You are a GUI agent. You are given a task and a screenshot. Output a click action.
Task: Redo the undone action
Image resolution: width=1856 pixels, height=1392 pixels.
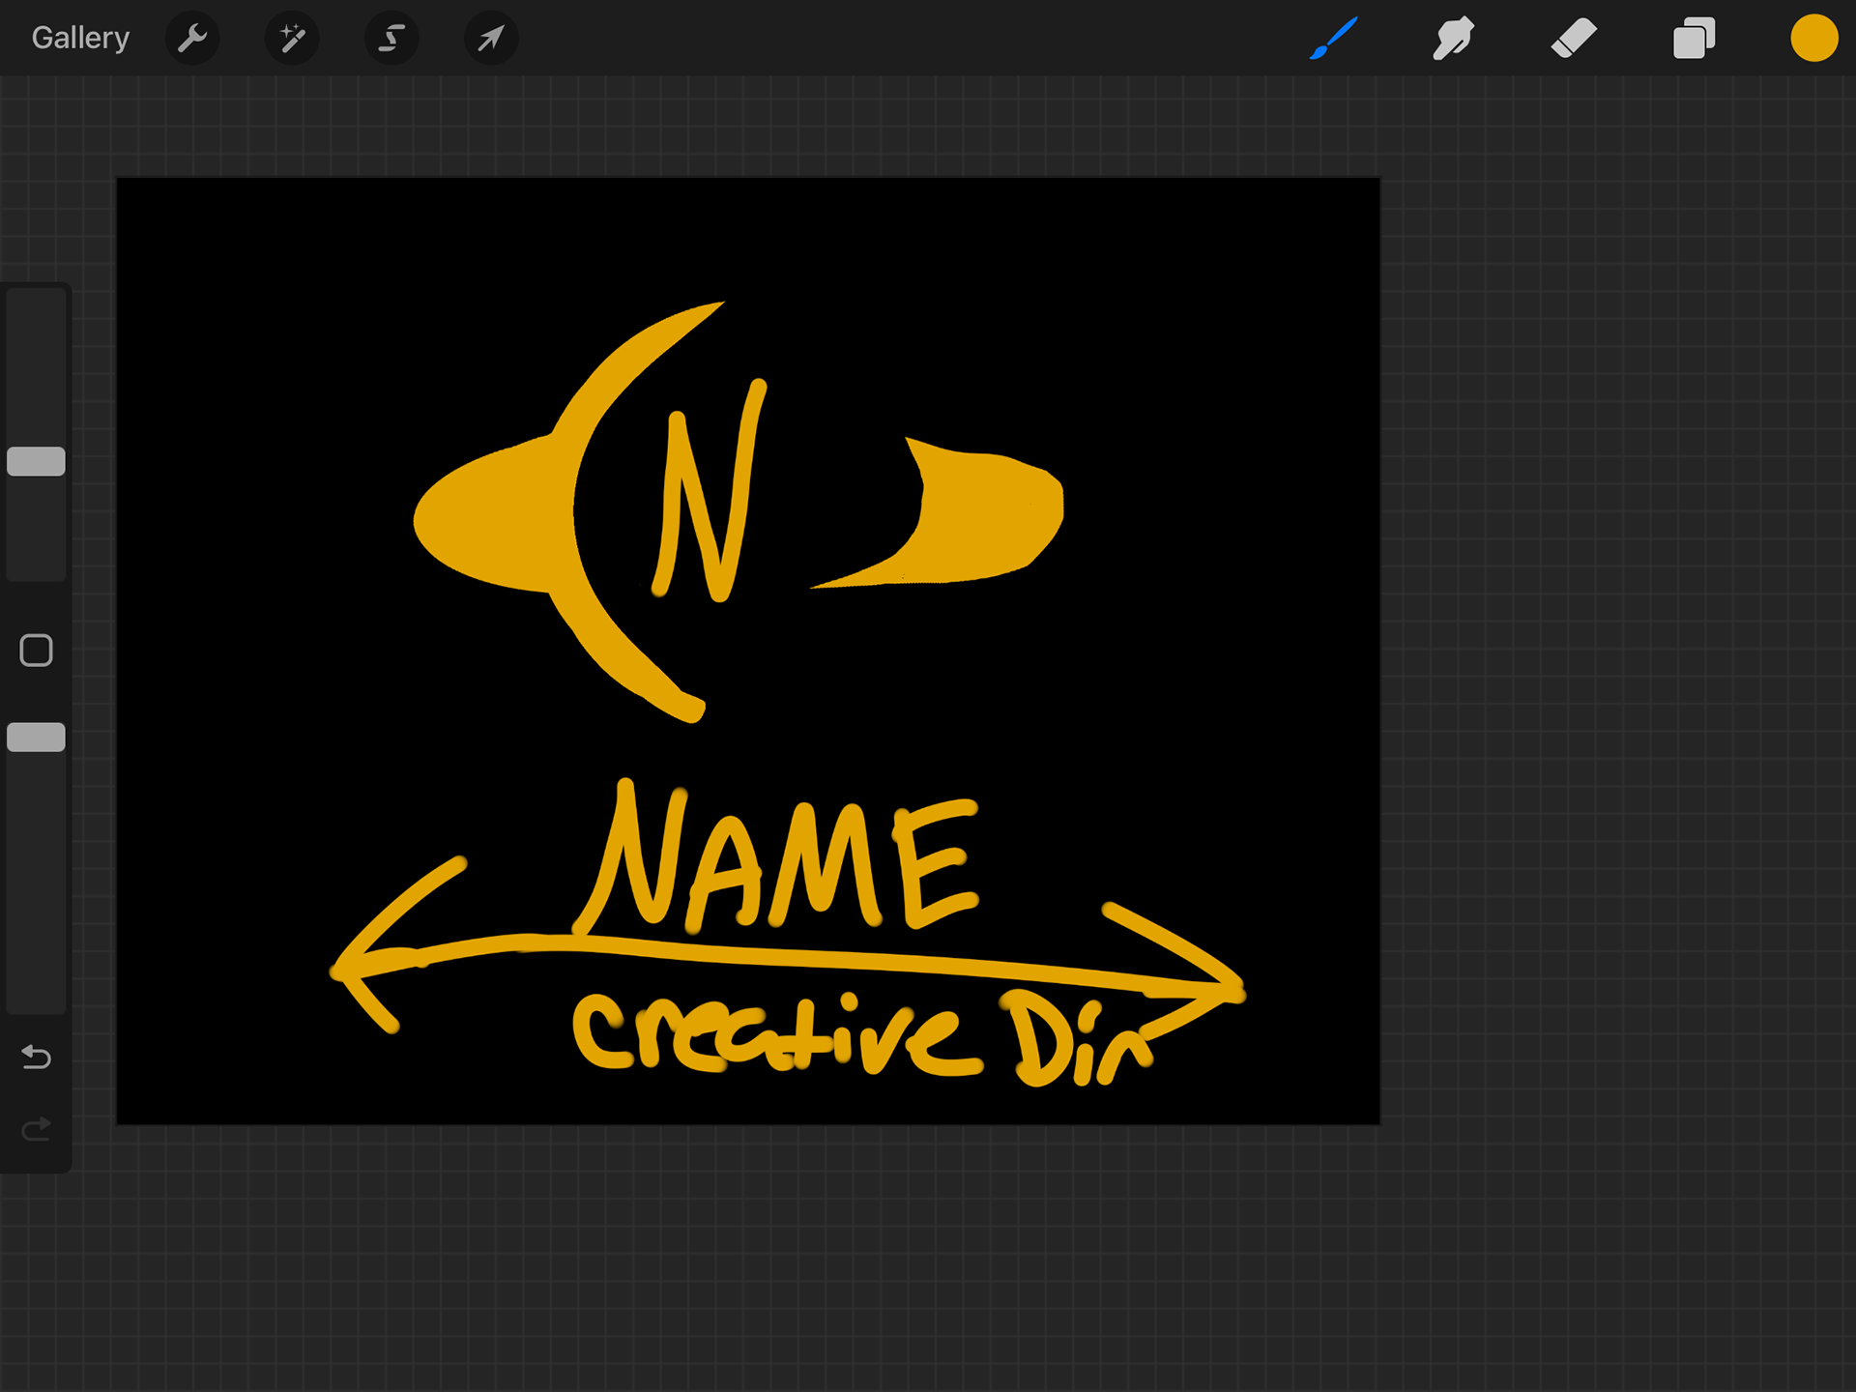pyautogui.click(x=37, y=1129)
